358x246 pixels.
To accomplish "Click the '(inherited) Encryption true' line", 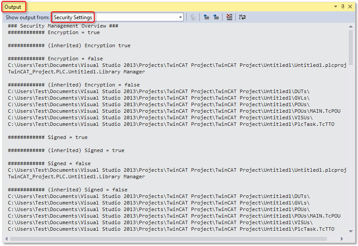I will (69, 45).
